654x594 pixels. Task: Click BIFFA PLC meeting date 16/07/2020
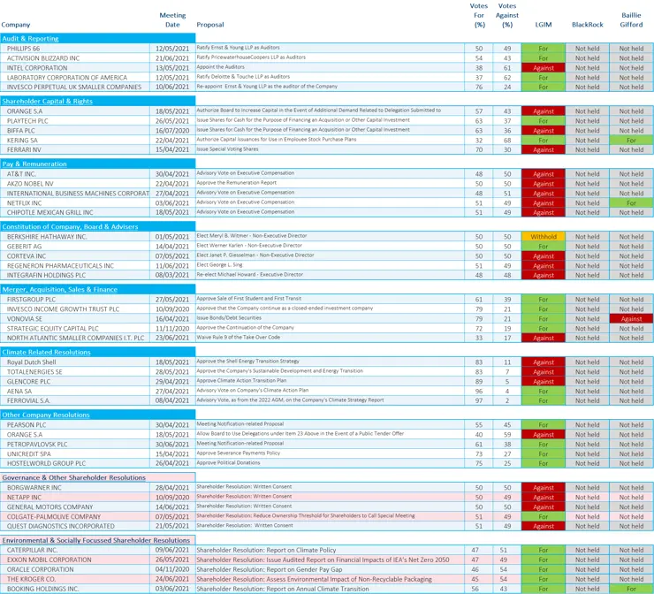172,130
